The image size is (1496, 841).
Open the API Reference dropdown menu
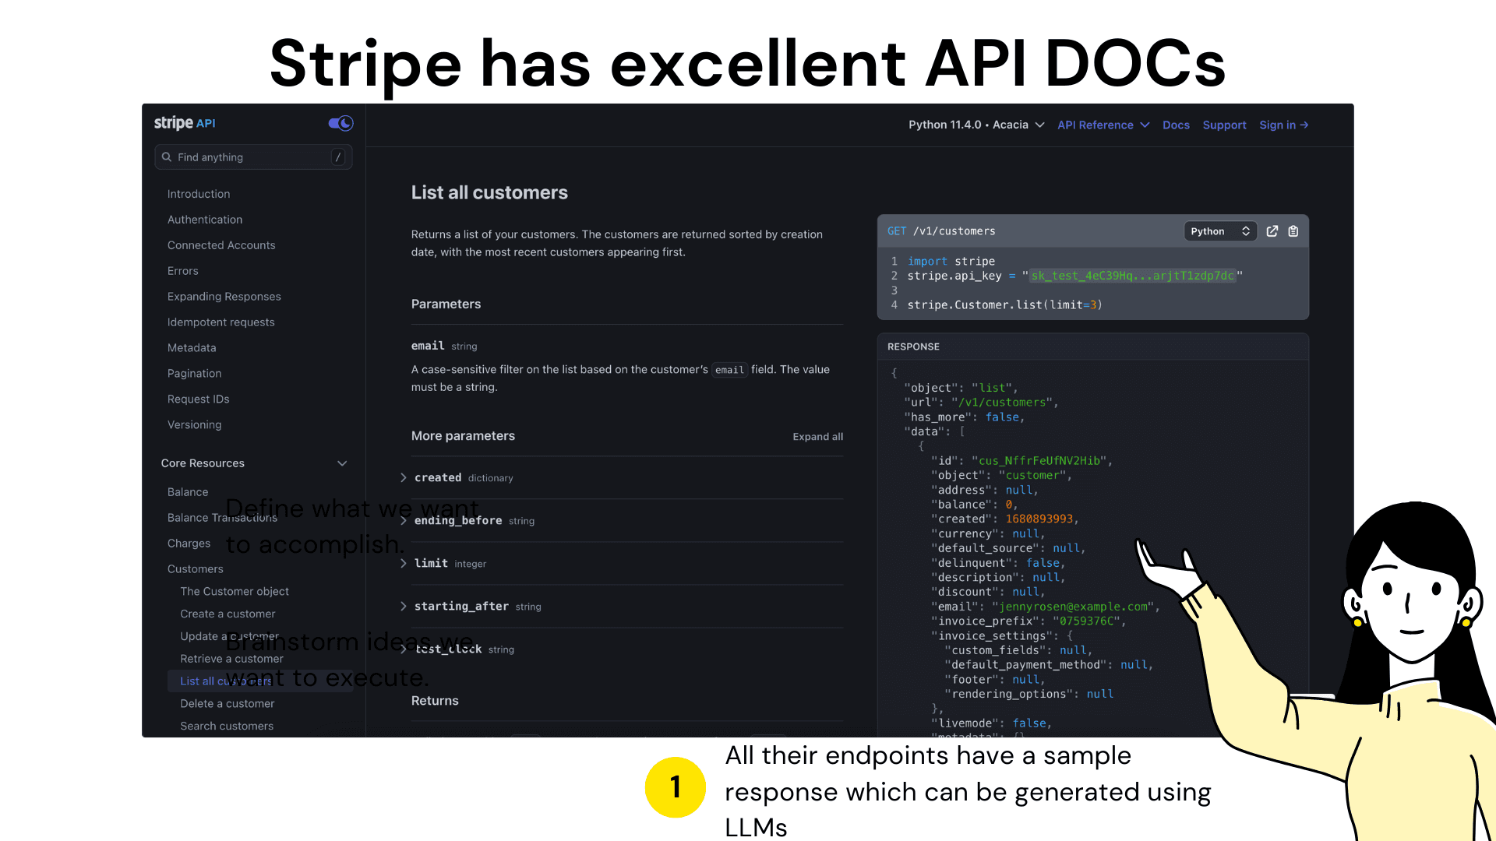(1103, 125)
